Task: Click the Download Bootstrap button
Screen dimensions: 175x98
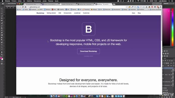Action: coord(88,51)
